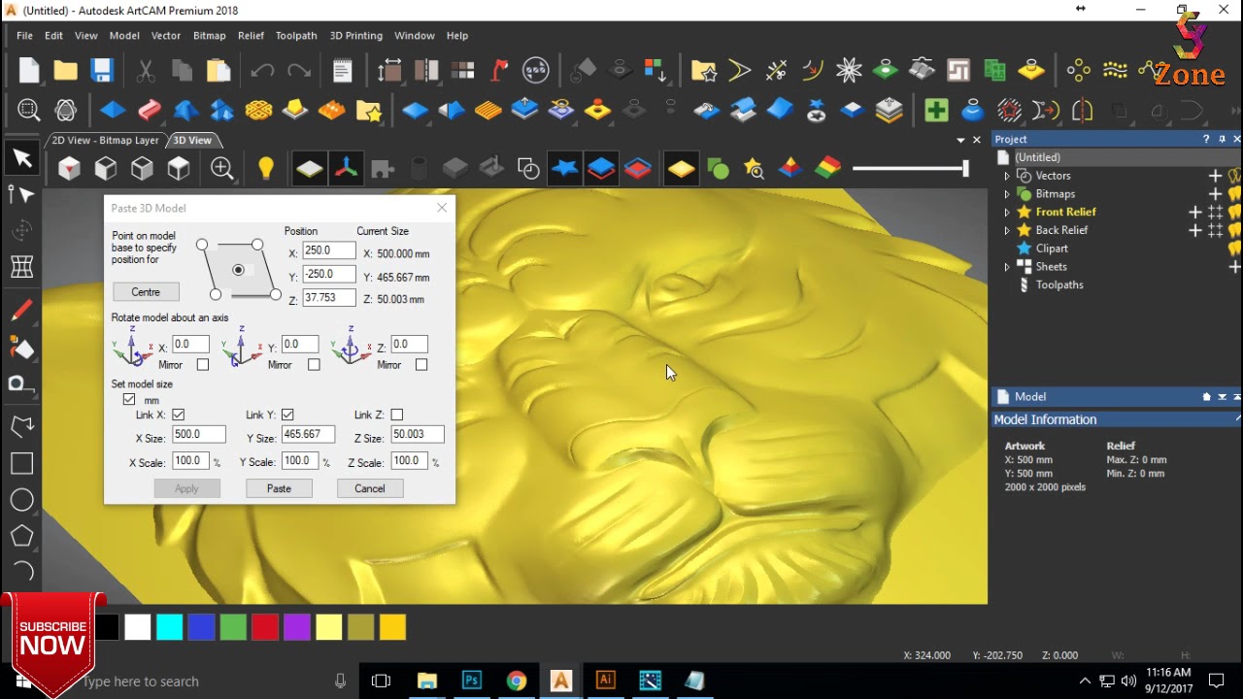The image size is (1243, 699).
Task: Open the view tabs dropdown arrow
Action: (x=961, y=141)
